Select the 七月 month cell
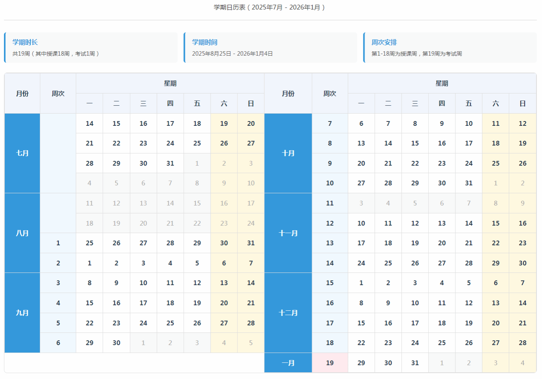Screen dimensions: 542x379 [22, 153]
